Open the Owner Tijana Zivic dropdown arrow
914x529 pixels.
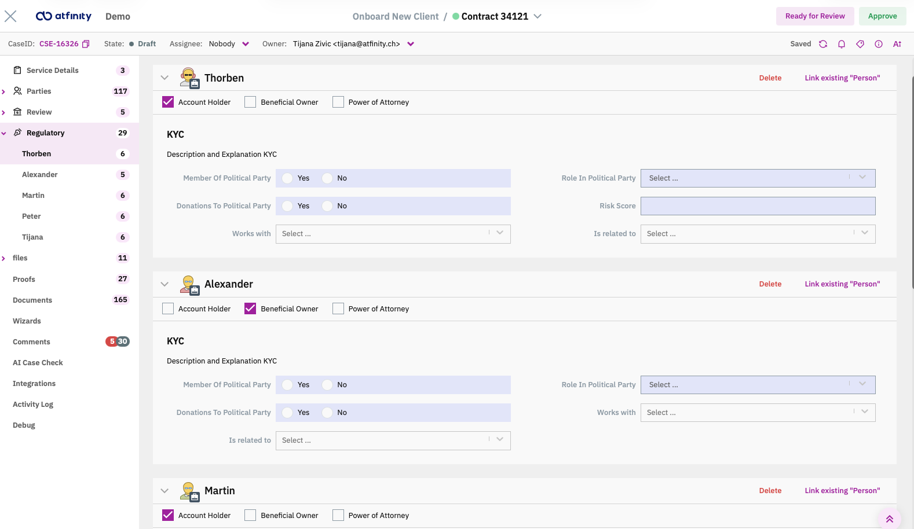[411, 44]
